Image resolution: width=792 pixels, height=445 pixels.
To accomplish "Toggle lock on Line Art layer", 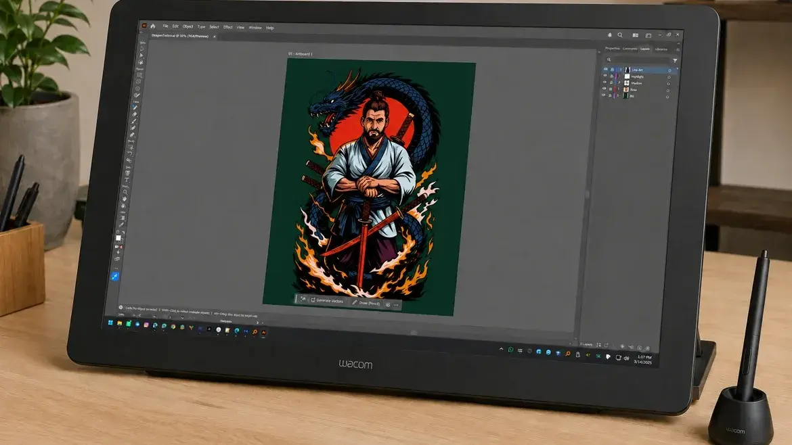I will pos(612,70).
